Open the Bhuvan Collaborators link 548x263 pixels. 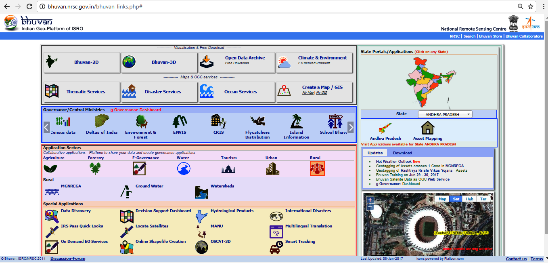click(524, 36)
